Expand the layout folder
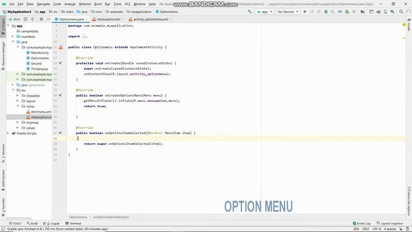The height and width of the screenshot is (232, 412). tap(17, 101)
